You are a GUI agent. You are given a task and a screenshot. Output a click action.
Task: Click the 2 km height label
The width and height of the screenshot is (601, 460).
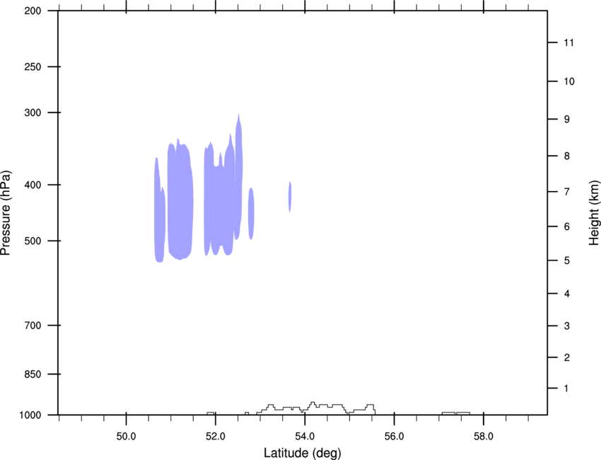click(x=566, y=357)
